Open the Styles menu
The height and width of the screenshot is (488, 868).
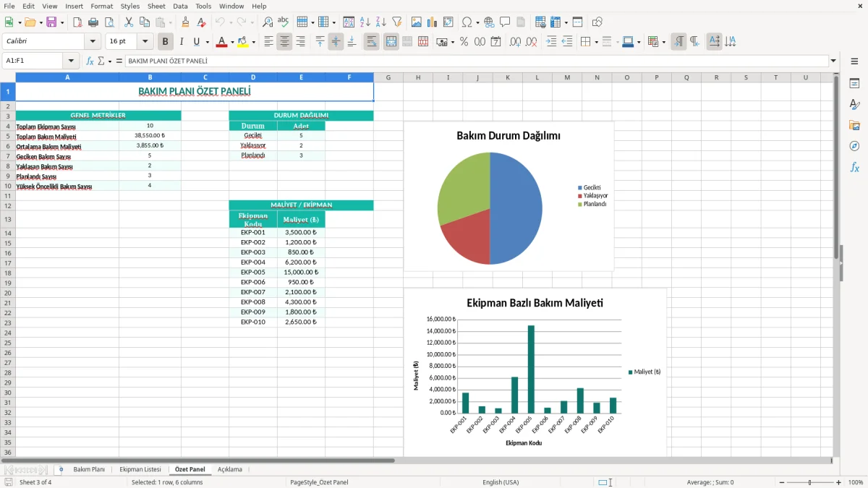click(130, 6)
